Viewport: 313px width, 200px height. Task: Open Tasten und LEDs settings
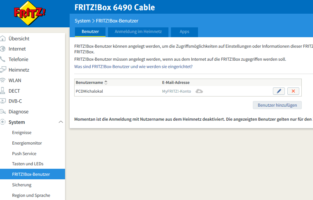coord(28,164)
